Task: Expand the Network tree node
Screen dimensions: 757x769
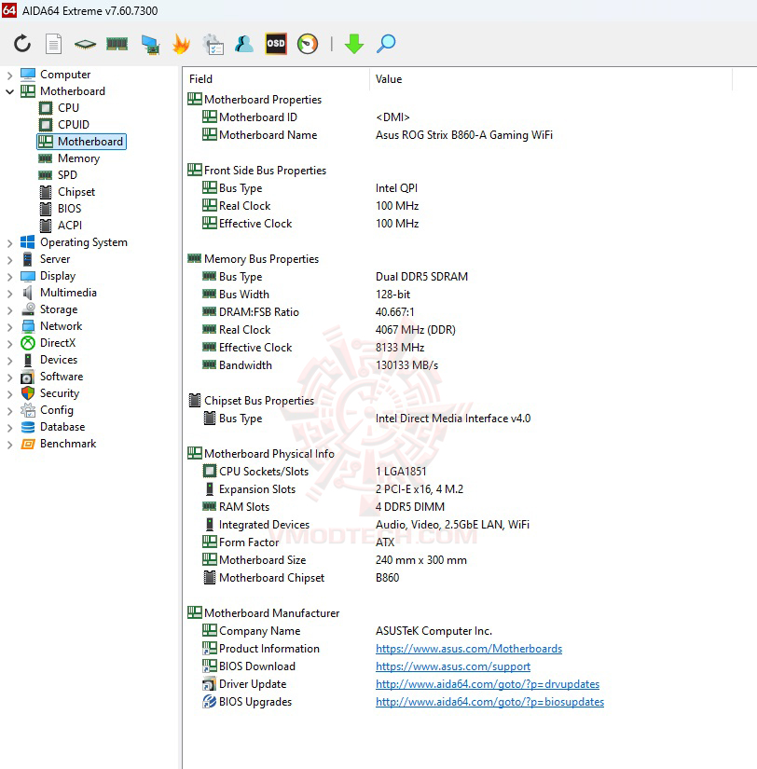Action: click(9, 326)
